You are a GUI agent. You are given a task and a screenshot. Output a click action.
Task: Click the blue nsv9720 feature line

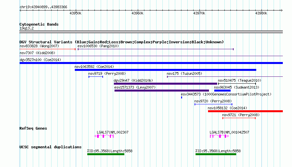[213, 104]
